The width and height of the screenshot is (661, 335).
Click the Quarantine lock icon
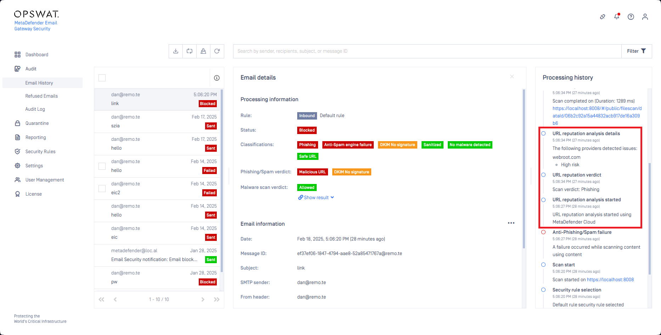tap(17, 123)
